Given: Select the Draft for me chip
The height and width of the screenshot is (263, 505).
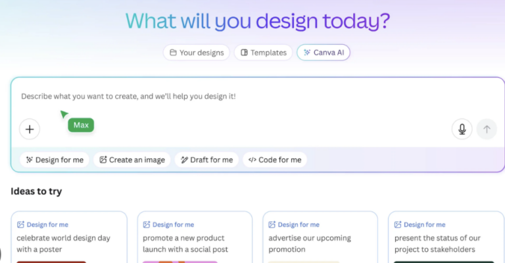Looking at the screenshot, I should [x=206, y=160].
